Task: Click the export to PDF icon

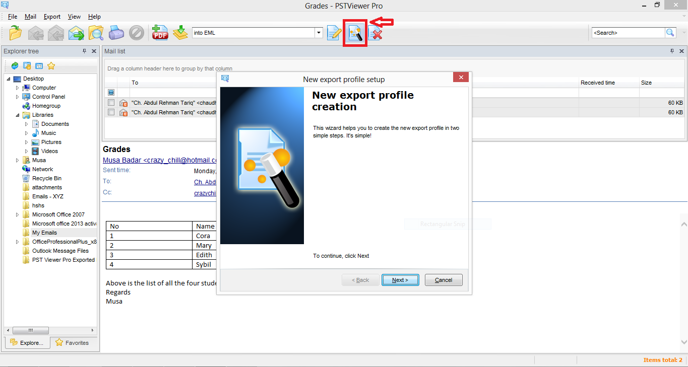Action: coord(160,33)
